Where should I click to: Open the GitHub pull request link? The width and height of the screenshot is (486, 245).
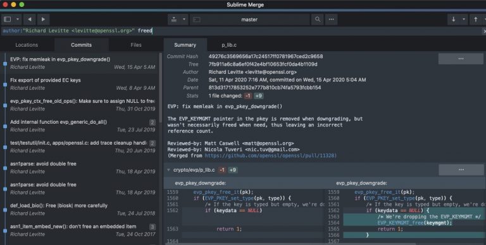tap(271, 155)
